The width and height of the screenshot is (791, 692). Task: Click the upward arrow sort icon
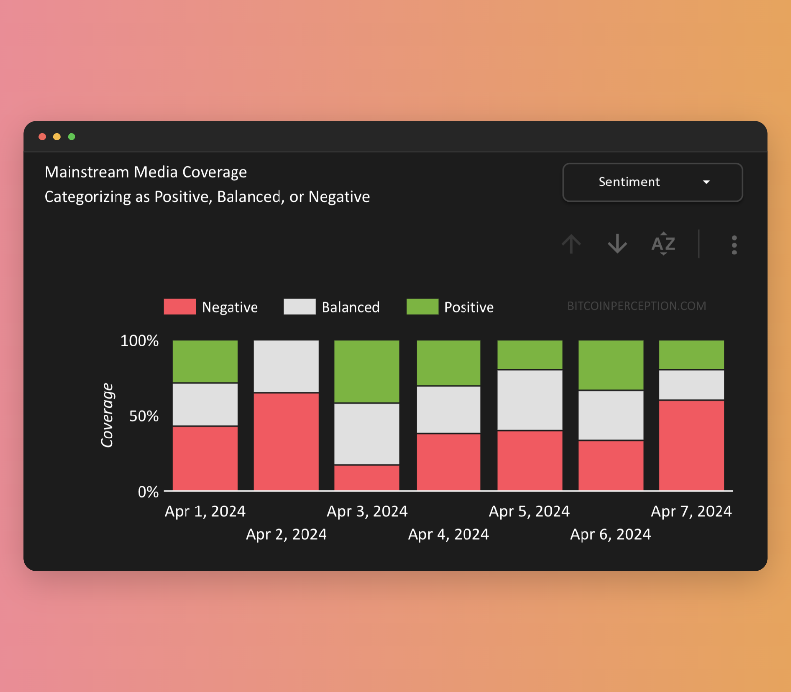tap(571, 244)
